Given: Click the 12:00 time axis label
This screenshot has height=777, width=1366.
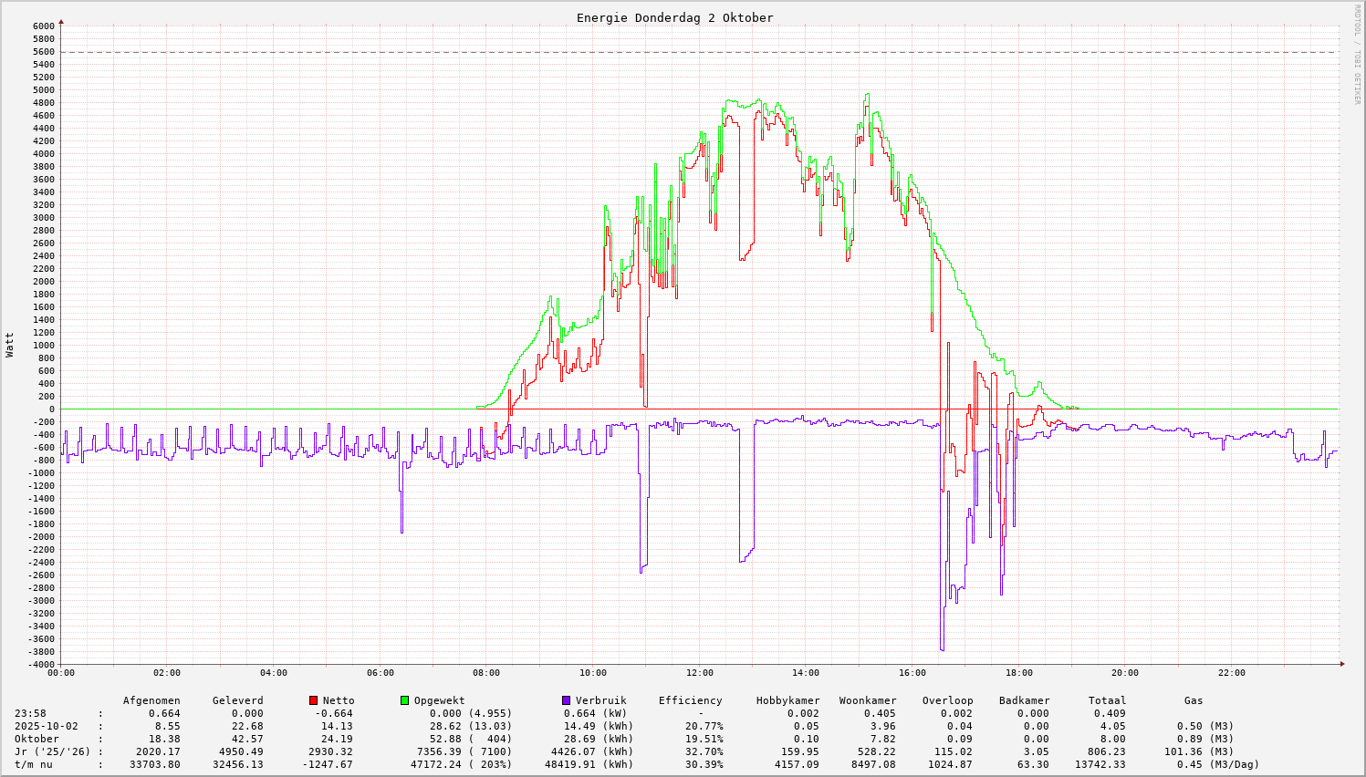Looking at the screenshot, I should point(699,673).
